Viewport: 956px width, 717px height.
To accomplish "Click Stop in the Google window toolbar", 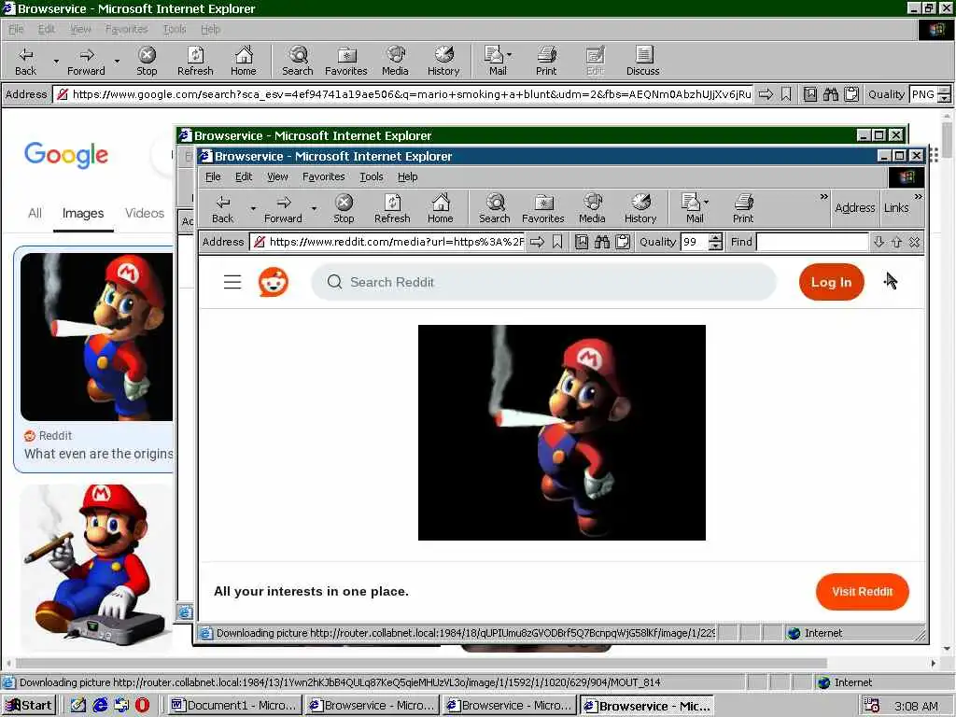I will (x=147, y=62).
